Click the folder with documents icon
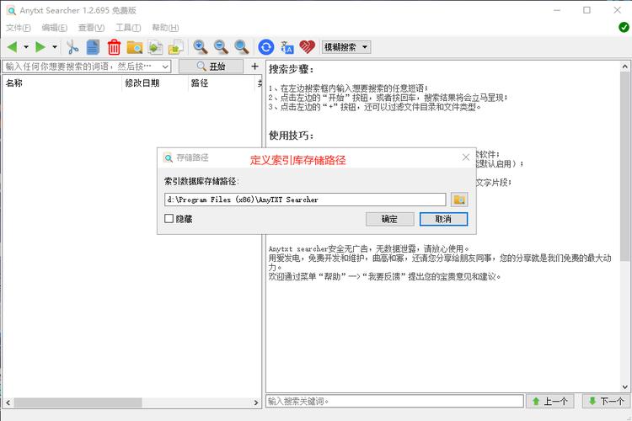 [x=176, y=47]
